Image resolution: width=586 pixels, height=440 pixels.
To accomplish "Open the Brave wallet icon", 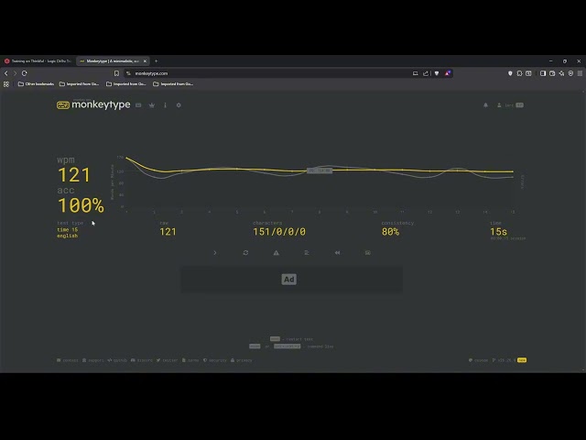I will [x=552, y=73].
